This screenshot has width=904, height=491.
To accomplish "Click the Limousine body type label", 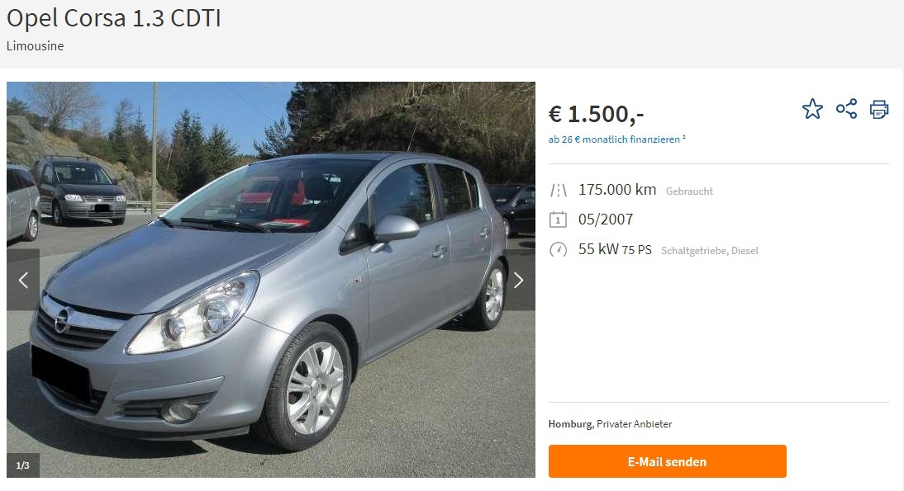I will click(x=36, y=46).
